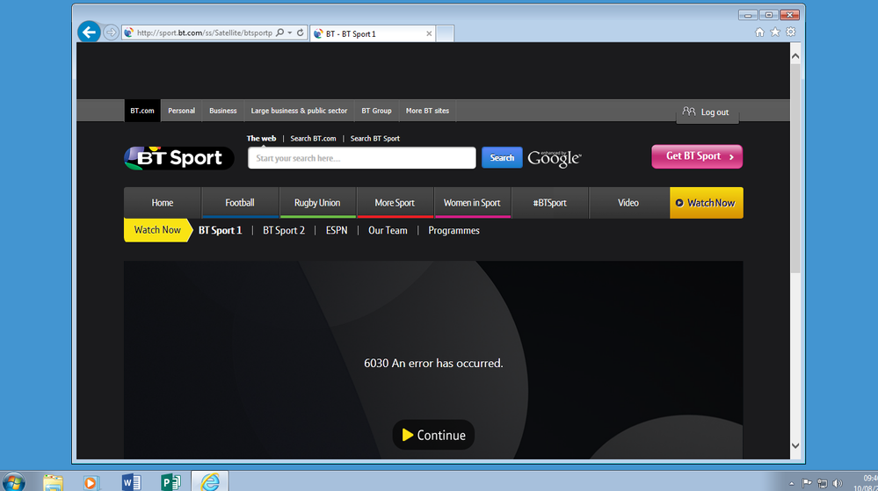Click the Continue play button
Image resolution: width=878 pixels, height=491 pixels.
433,435
